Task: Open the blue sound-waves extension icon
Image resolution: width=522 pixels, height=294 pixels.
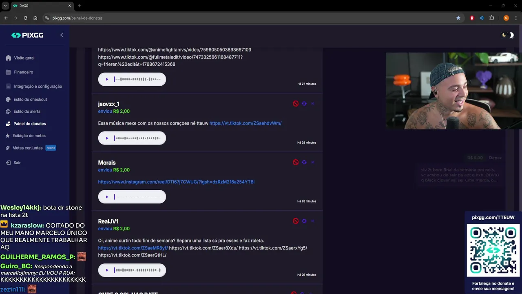Action: coord(482,18)
